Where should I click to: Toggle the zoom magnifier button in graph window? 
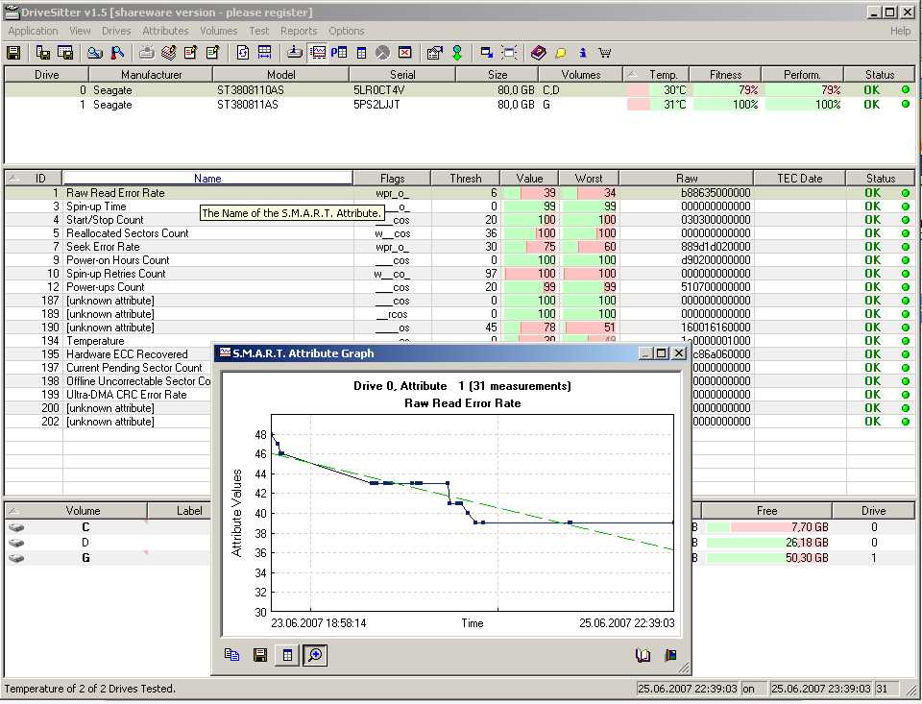[x=315, y=655]
